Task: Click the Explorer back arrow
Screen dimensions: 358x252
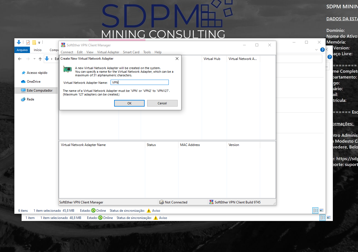Action: tap(20, 59)
